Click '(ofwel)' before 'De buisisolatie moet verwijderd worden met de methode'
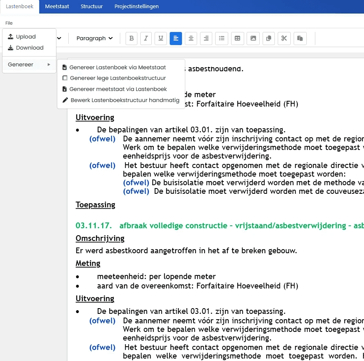 click(136, 183)
